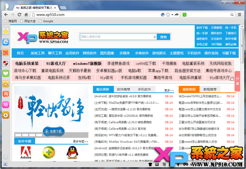This screenshot has width=246, height=169.
Task: Select the first banner slide indicator
Action: click(18, 135)
